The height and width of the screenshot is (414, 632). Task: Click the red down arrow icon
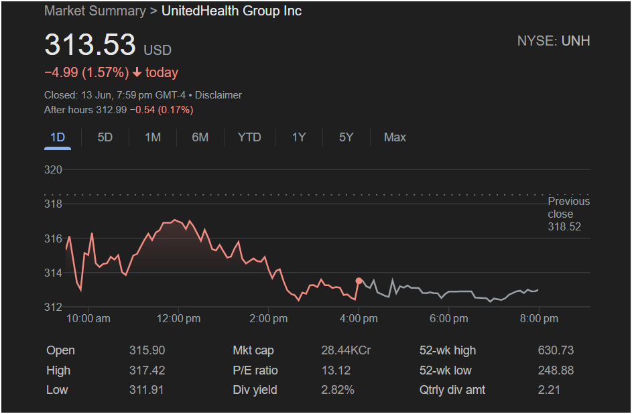[137, 72]
